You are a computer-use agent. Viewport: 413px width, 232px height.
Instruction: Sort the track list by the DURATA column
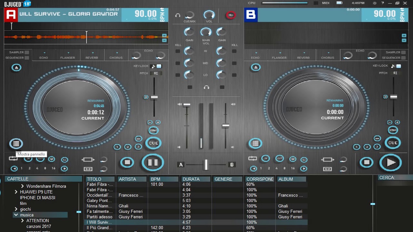pyautogui.click(x=196, y=179)
